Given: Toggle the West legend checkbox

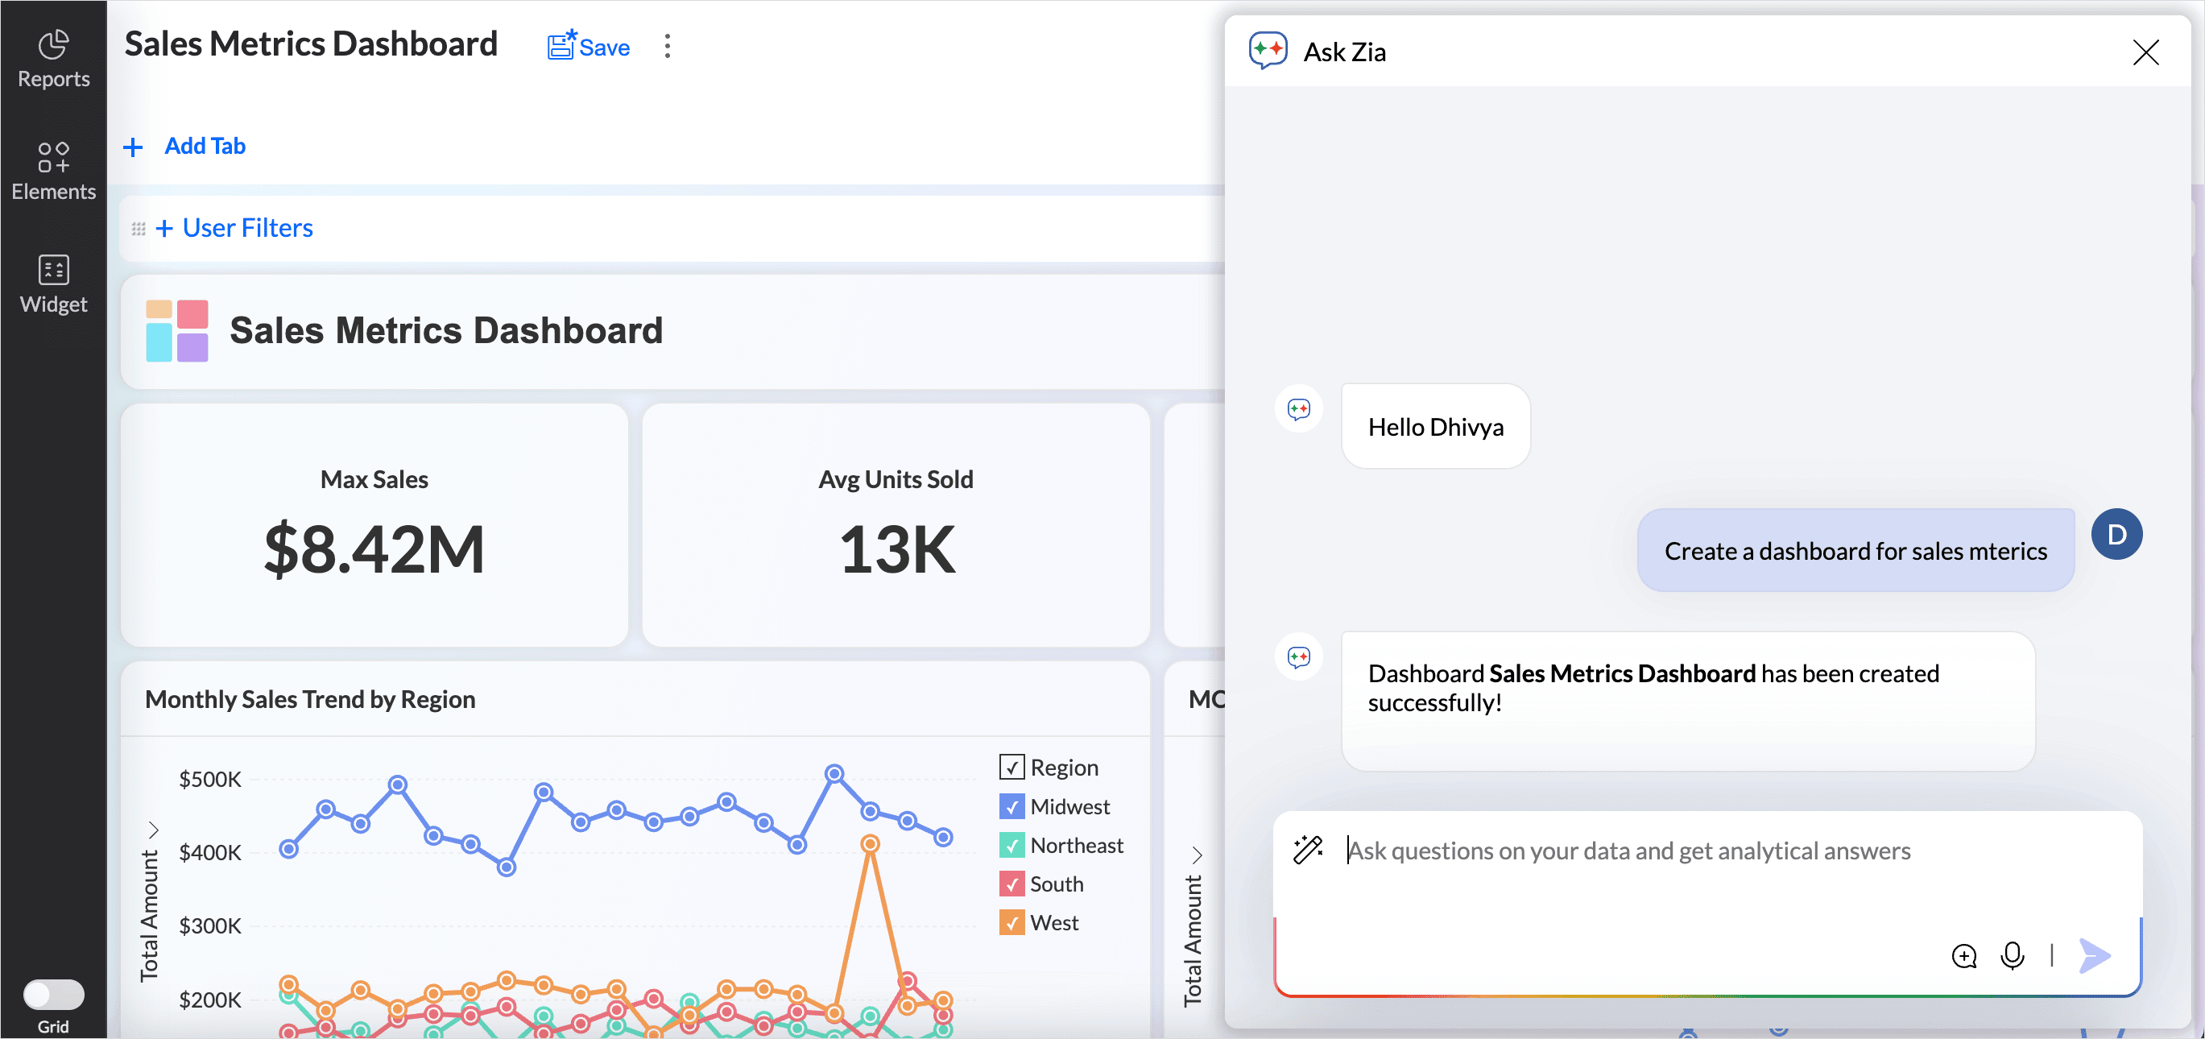Looking at the screenshot, I should [1011, 922].
